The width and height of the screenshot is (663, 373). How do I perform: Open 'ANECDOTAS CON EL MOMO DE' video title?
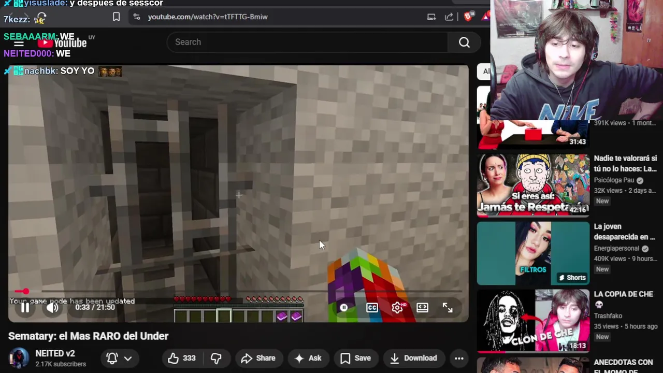point(624,367)
